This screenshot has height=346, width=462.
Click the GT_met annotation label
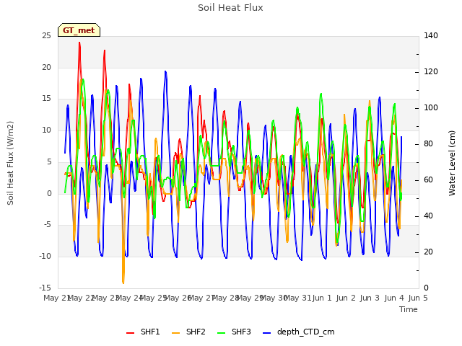point(79,30)
